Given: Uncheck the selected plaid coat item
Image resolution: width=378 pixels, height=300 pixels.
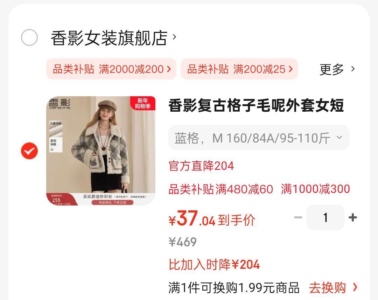Looking at the screenshot, I should tap(29, 151).
